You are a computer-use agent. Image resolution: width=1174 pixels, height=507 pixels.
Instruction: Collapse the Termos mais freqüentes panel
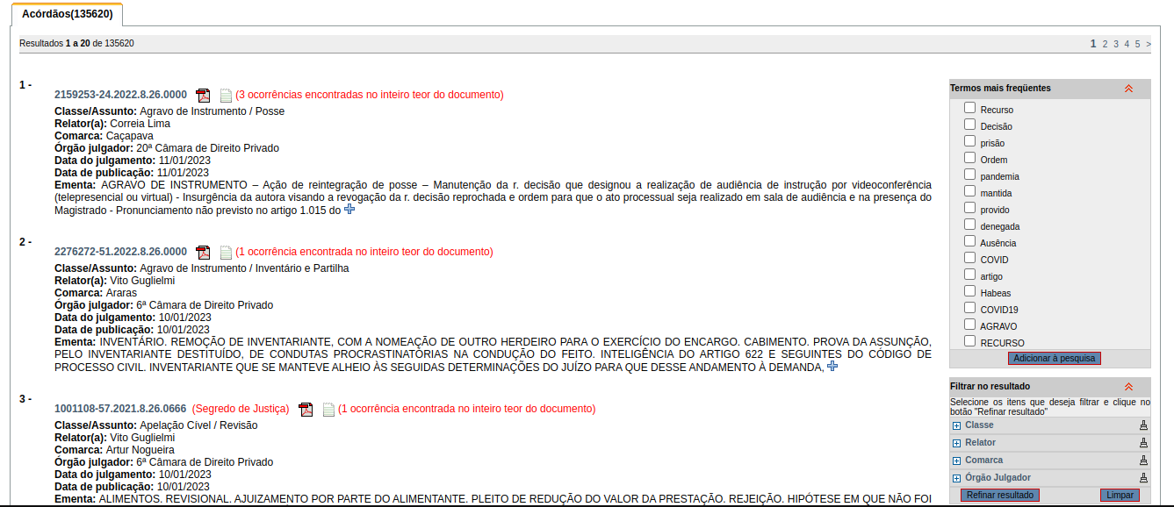1128,89
